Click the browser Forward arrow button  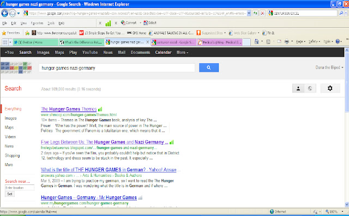[x=12, y=13]
